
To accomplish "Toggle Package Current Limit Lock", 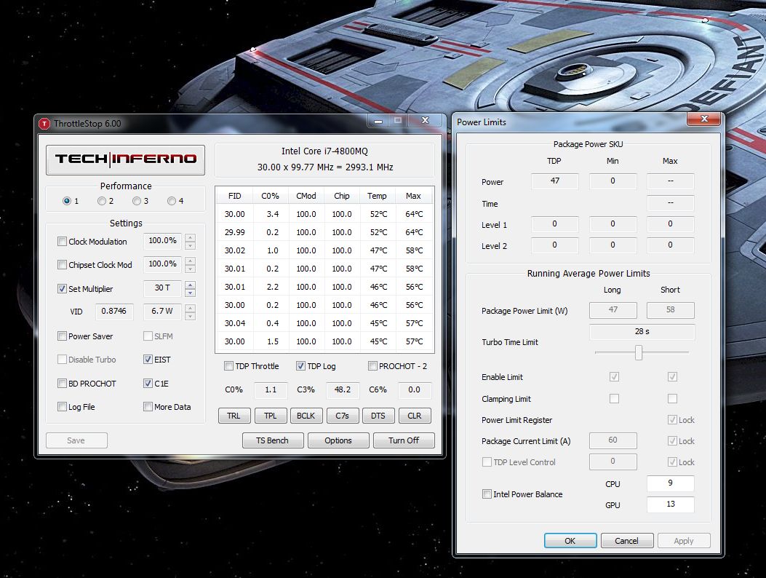I will point(672,440).
